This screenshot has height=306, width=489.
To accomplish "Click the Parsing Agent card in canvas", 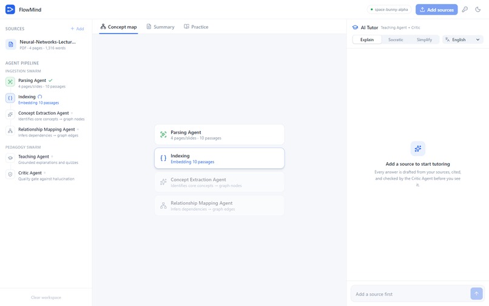I will (x=219, y=135).
